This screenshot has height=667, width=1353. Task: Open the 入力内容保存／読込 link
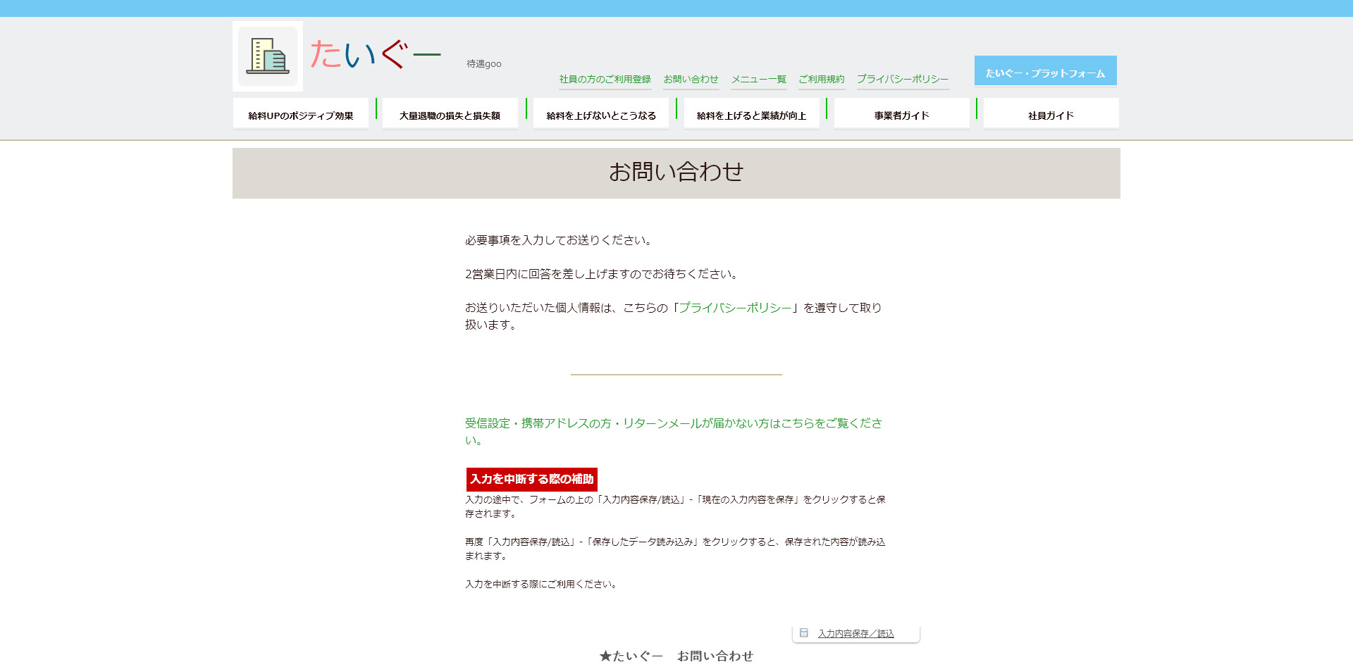click(855, 634)
